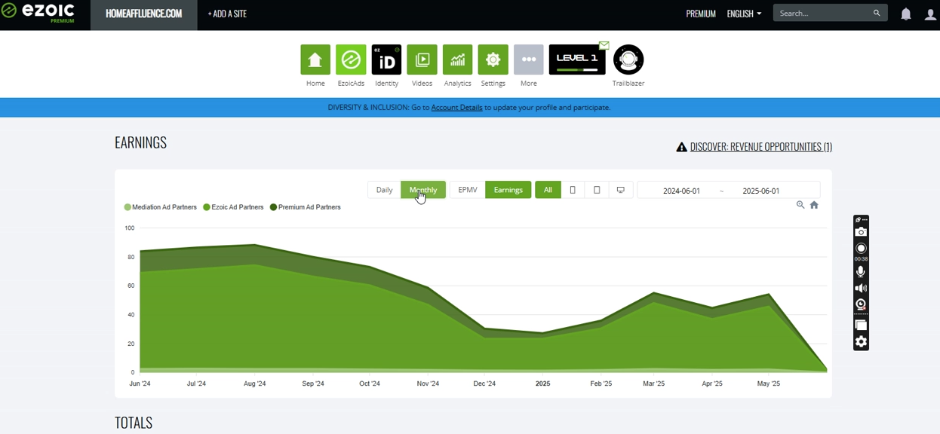940x434 pixels.
Task: Open the recorder toolbar settings gear
Action: coord(861,342)
